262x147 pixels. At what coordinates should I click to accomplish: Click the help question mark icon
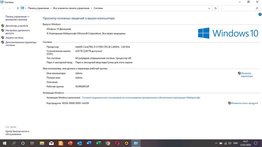click(260, 14)
